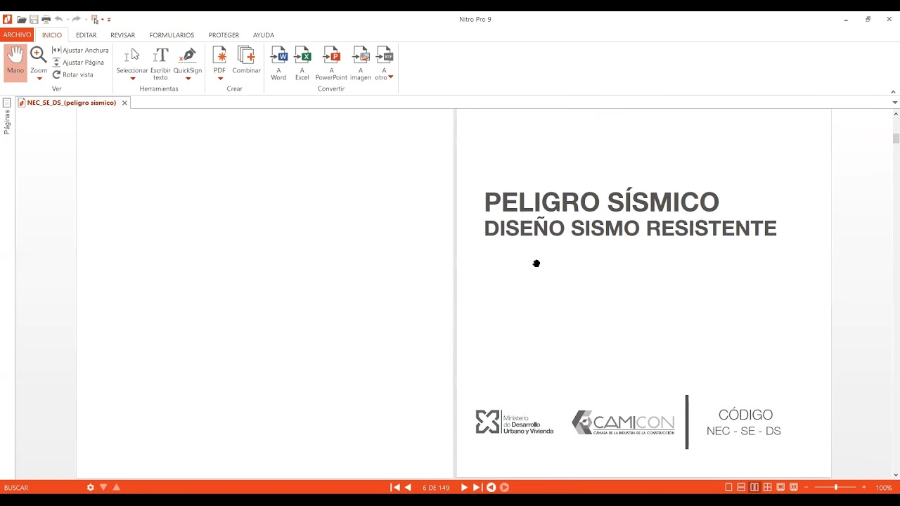
Task: Click the Zoom magnifier icon
Action: [x=39, y=56]
